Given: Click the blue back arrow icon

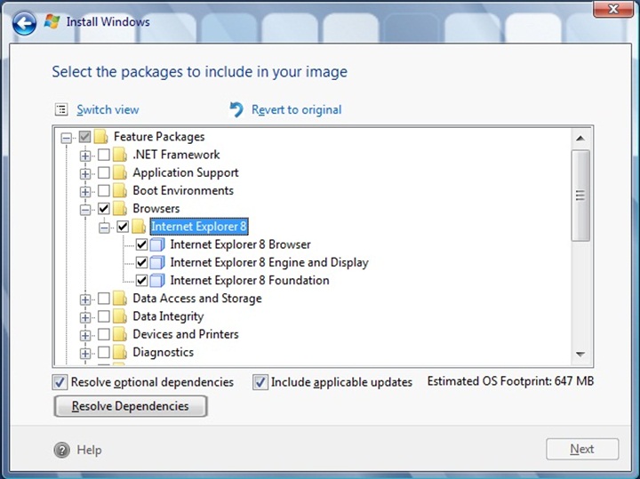Looking at the screenshot, I should (x=24, y=23).
